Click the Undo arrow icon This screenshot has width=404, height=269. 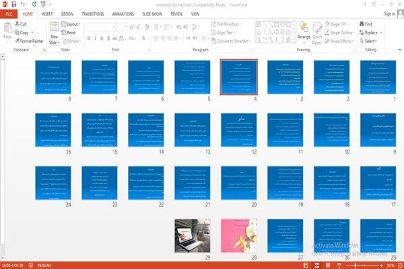coord(23,4)
